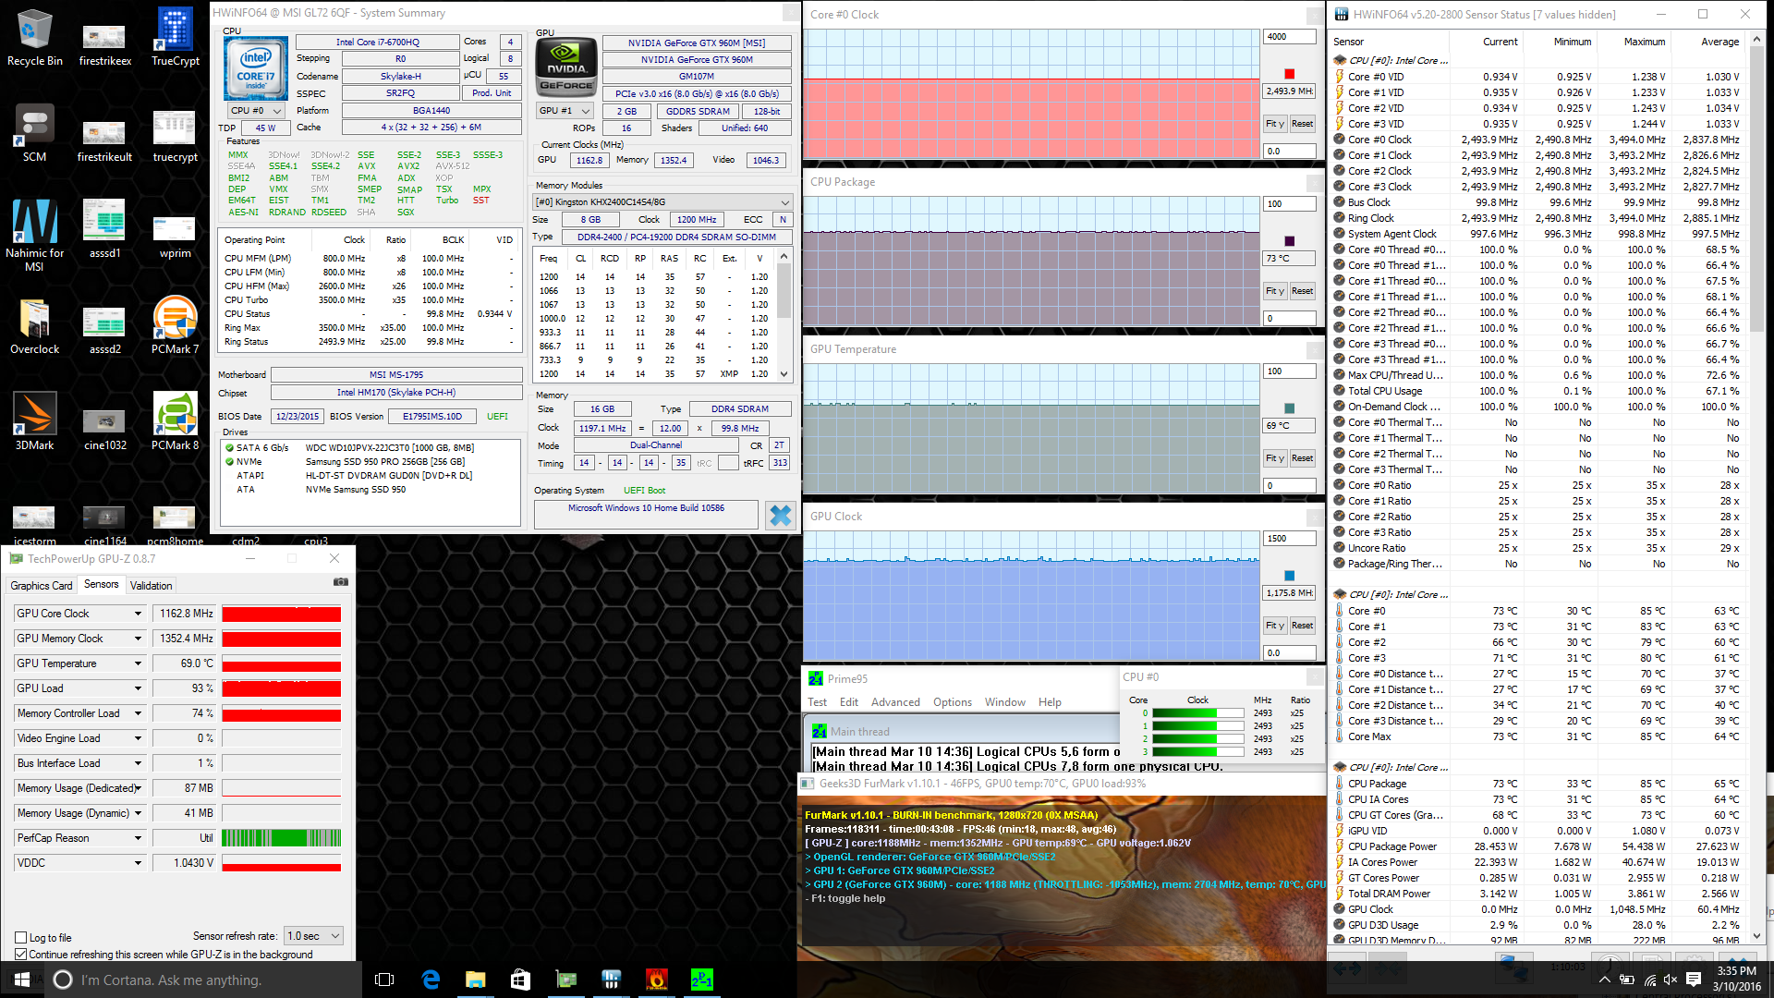The image size is (1774, 998).
Task: Click Fit y in the GPU Clock graph
Action: pos(1274,626)
